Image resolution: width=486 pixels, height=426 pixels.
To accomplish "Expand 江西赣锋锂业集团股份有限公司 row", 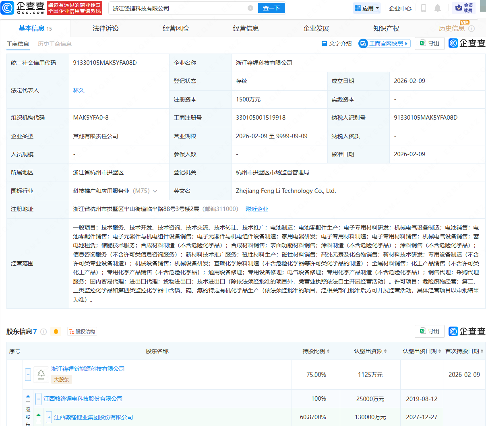I will click(x=49, y=417).
